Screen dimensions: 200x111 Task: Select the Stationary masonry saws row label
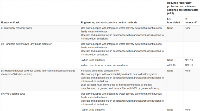click(x=16, y=28)
